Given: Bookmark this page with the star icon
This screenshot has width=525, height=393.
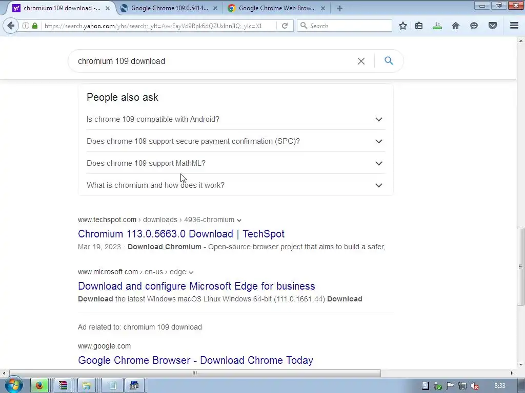Looking at the screenshot, I should point(403,26).
